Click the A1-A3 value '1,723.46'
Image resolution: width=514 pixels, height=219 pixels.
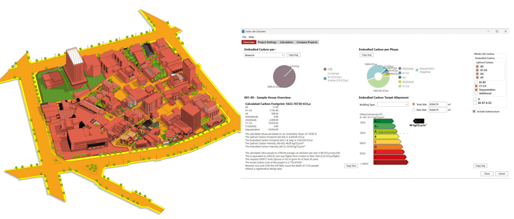[275, 110]
